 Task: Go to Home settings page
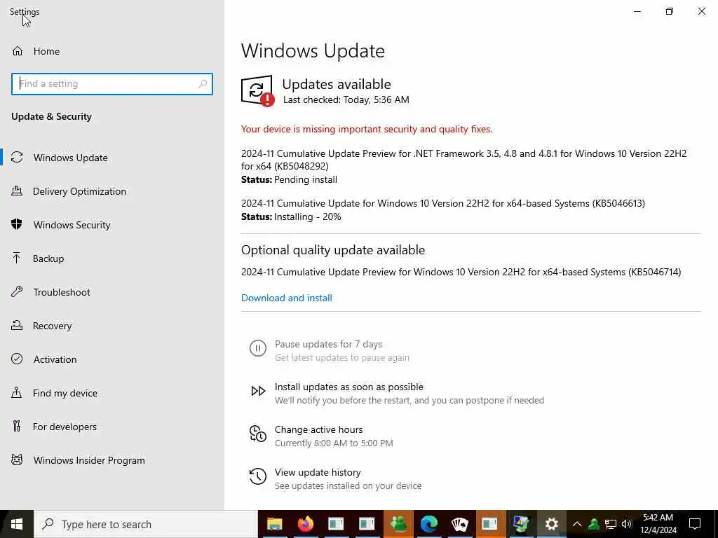click(112, 51)
